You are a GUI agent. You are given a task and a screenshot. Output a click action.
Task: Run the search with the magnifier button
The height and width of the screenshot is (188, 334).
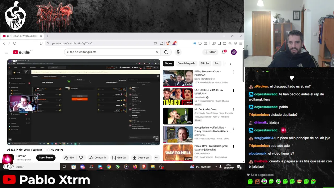(x=166, y=52)
